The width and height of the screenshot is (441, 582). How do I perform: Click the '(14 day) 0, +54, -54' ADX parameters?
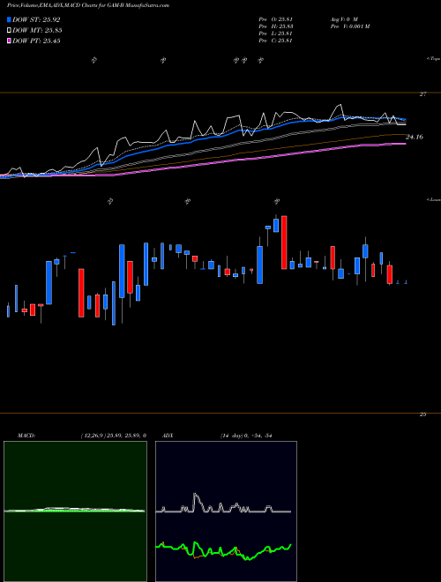click(246, 436)
